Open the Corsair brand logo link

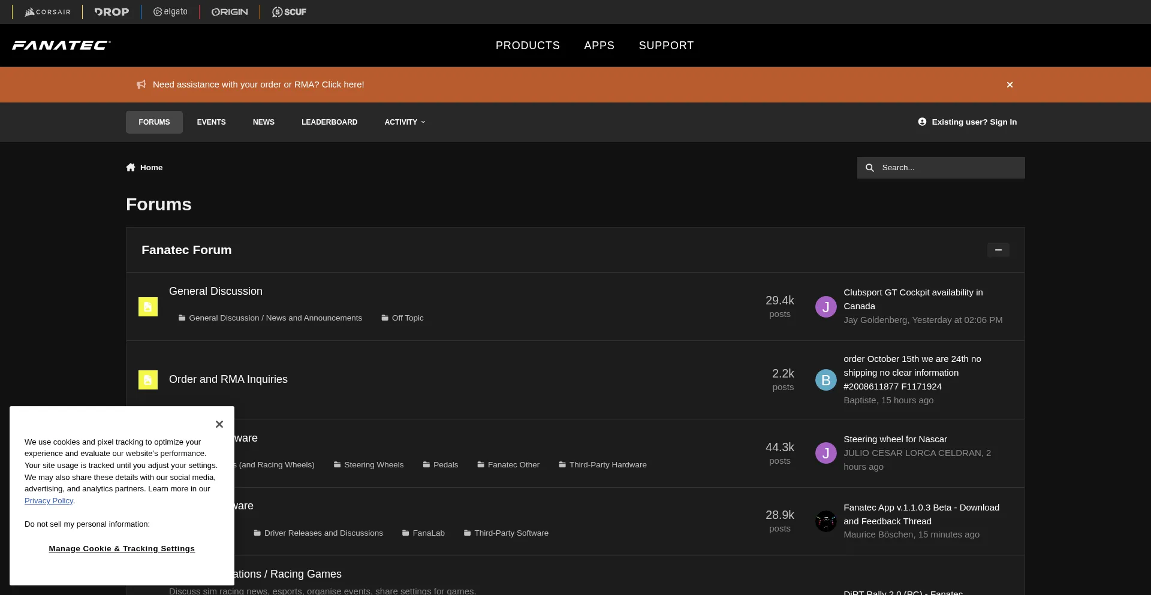(47, 12)
